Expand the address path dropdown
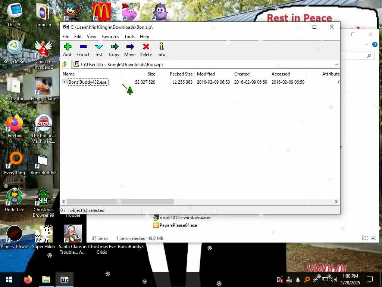 (336, 64)
